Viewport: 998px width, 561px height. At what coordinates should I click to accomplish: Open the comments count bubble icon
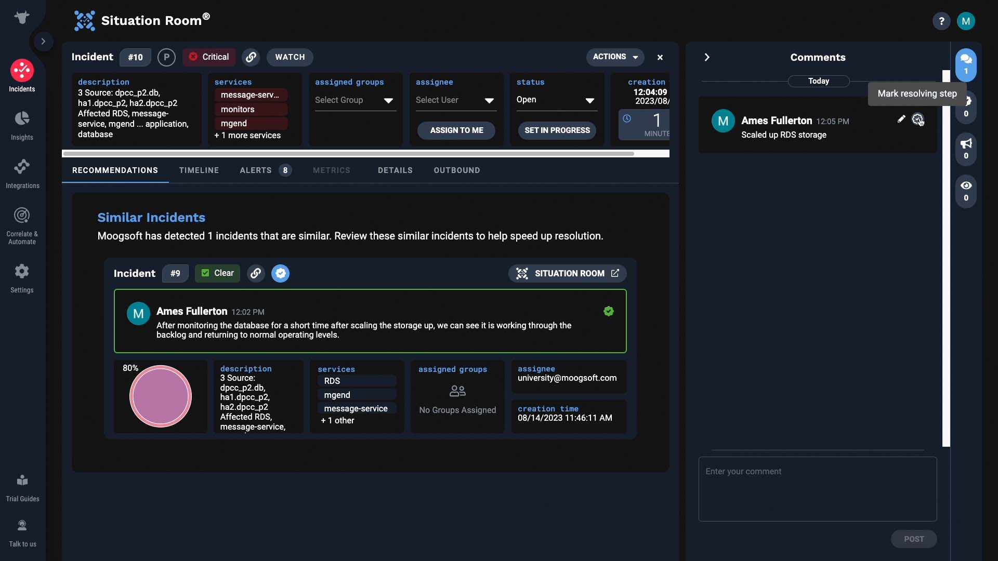pos(966,65)
